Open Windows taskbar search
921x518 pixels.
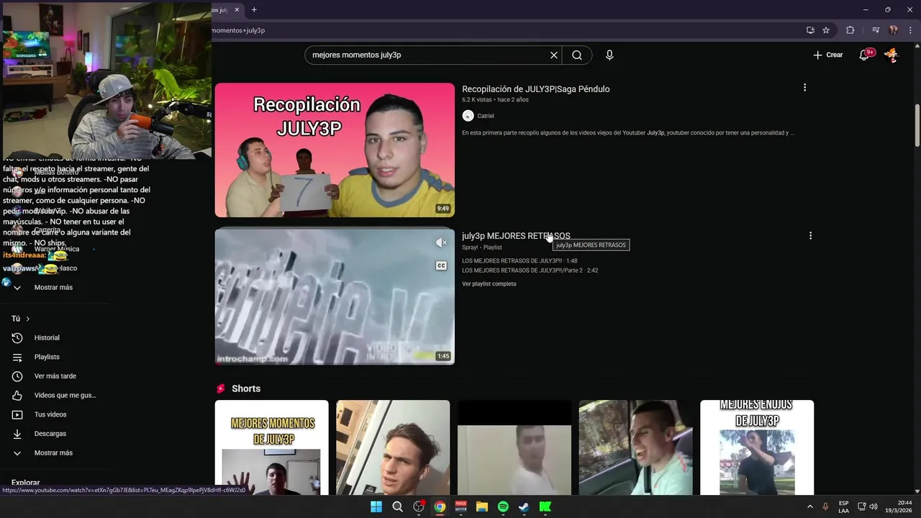click(397, 506)
